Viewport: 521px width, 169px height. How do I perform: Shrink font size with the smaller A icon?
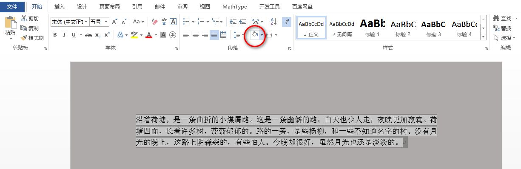[x=124, y=22]
